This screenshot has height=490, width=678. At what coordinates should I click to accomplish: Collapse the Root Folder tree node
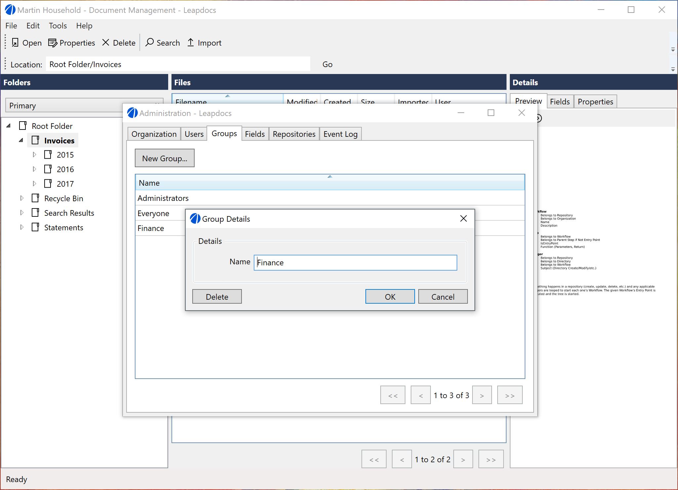point(9,126)
